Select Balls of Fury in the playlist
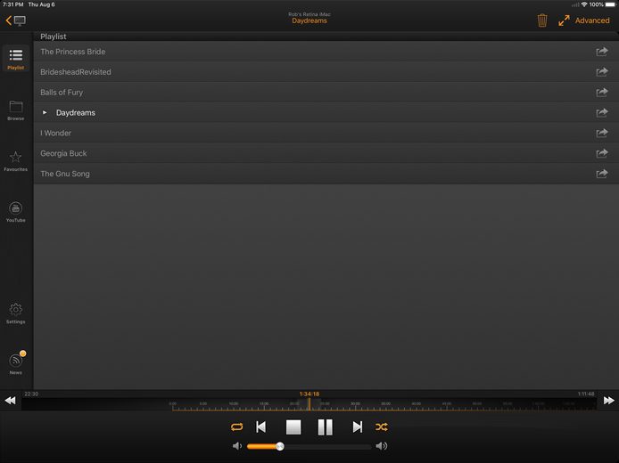Viewport: 619px width, 463px height. click(326, 93)
